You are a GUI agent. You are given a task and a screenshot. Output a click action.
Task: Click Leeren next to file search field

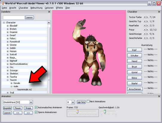click(30, 18)
